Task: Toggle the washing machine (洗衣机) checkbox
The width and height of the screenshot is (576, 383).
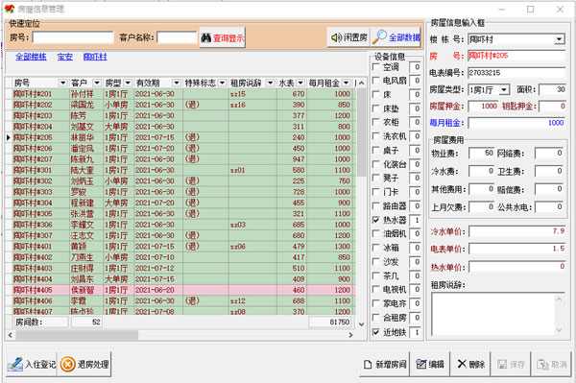Action: (x=375, y=136)
